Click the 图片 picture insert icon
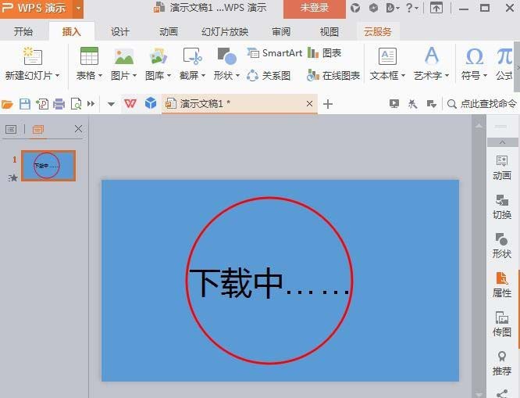This screenshot has width=520, height=398. coord(123,56)
